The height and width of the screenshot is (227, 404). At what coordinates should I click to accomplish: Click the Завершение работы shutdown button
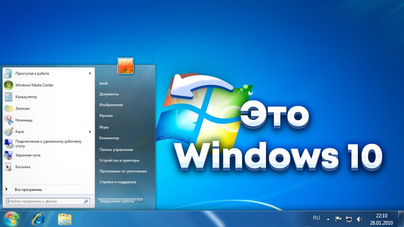[117, 201]
